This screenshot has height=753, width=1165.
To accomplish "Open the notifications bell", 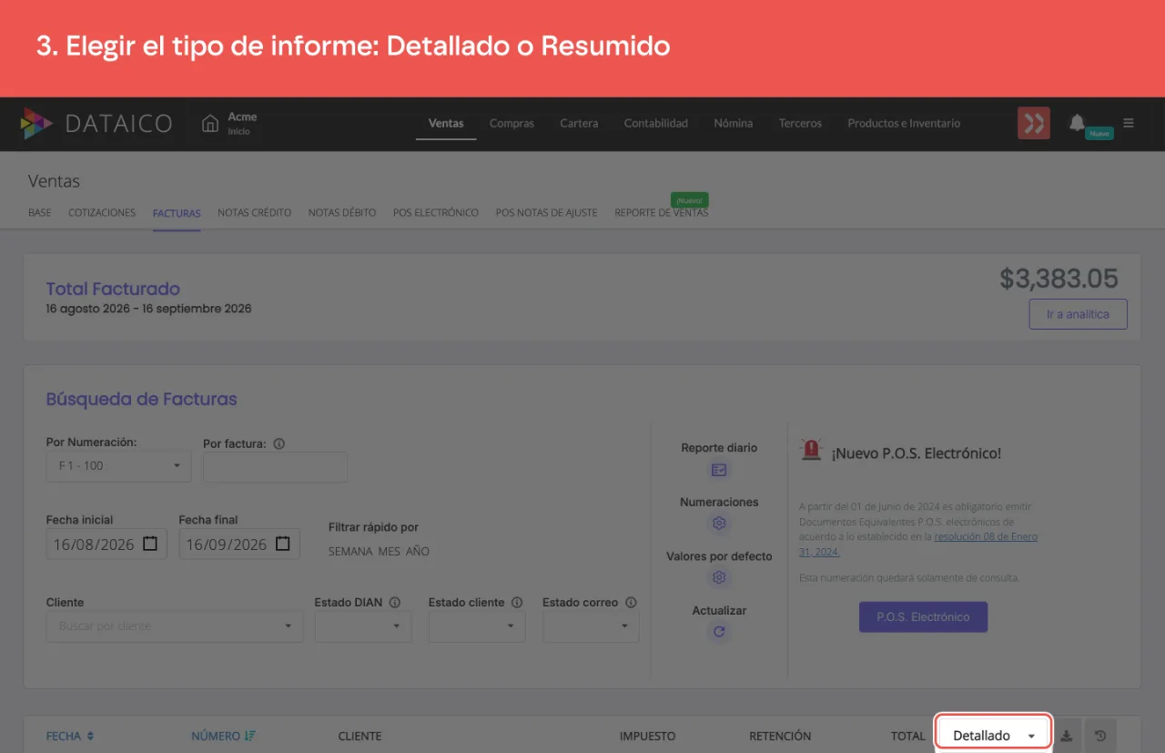I will point(1077,122).
